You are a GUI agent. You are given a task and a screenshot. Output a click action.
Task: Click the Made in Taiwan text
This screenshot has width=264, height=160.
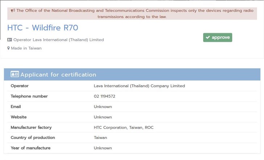click(x=26, y=48)
